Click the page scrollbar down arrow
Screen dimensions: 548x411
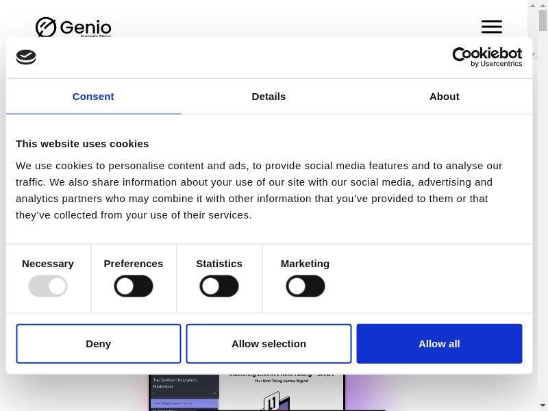point(543,406)
